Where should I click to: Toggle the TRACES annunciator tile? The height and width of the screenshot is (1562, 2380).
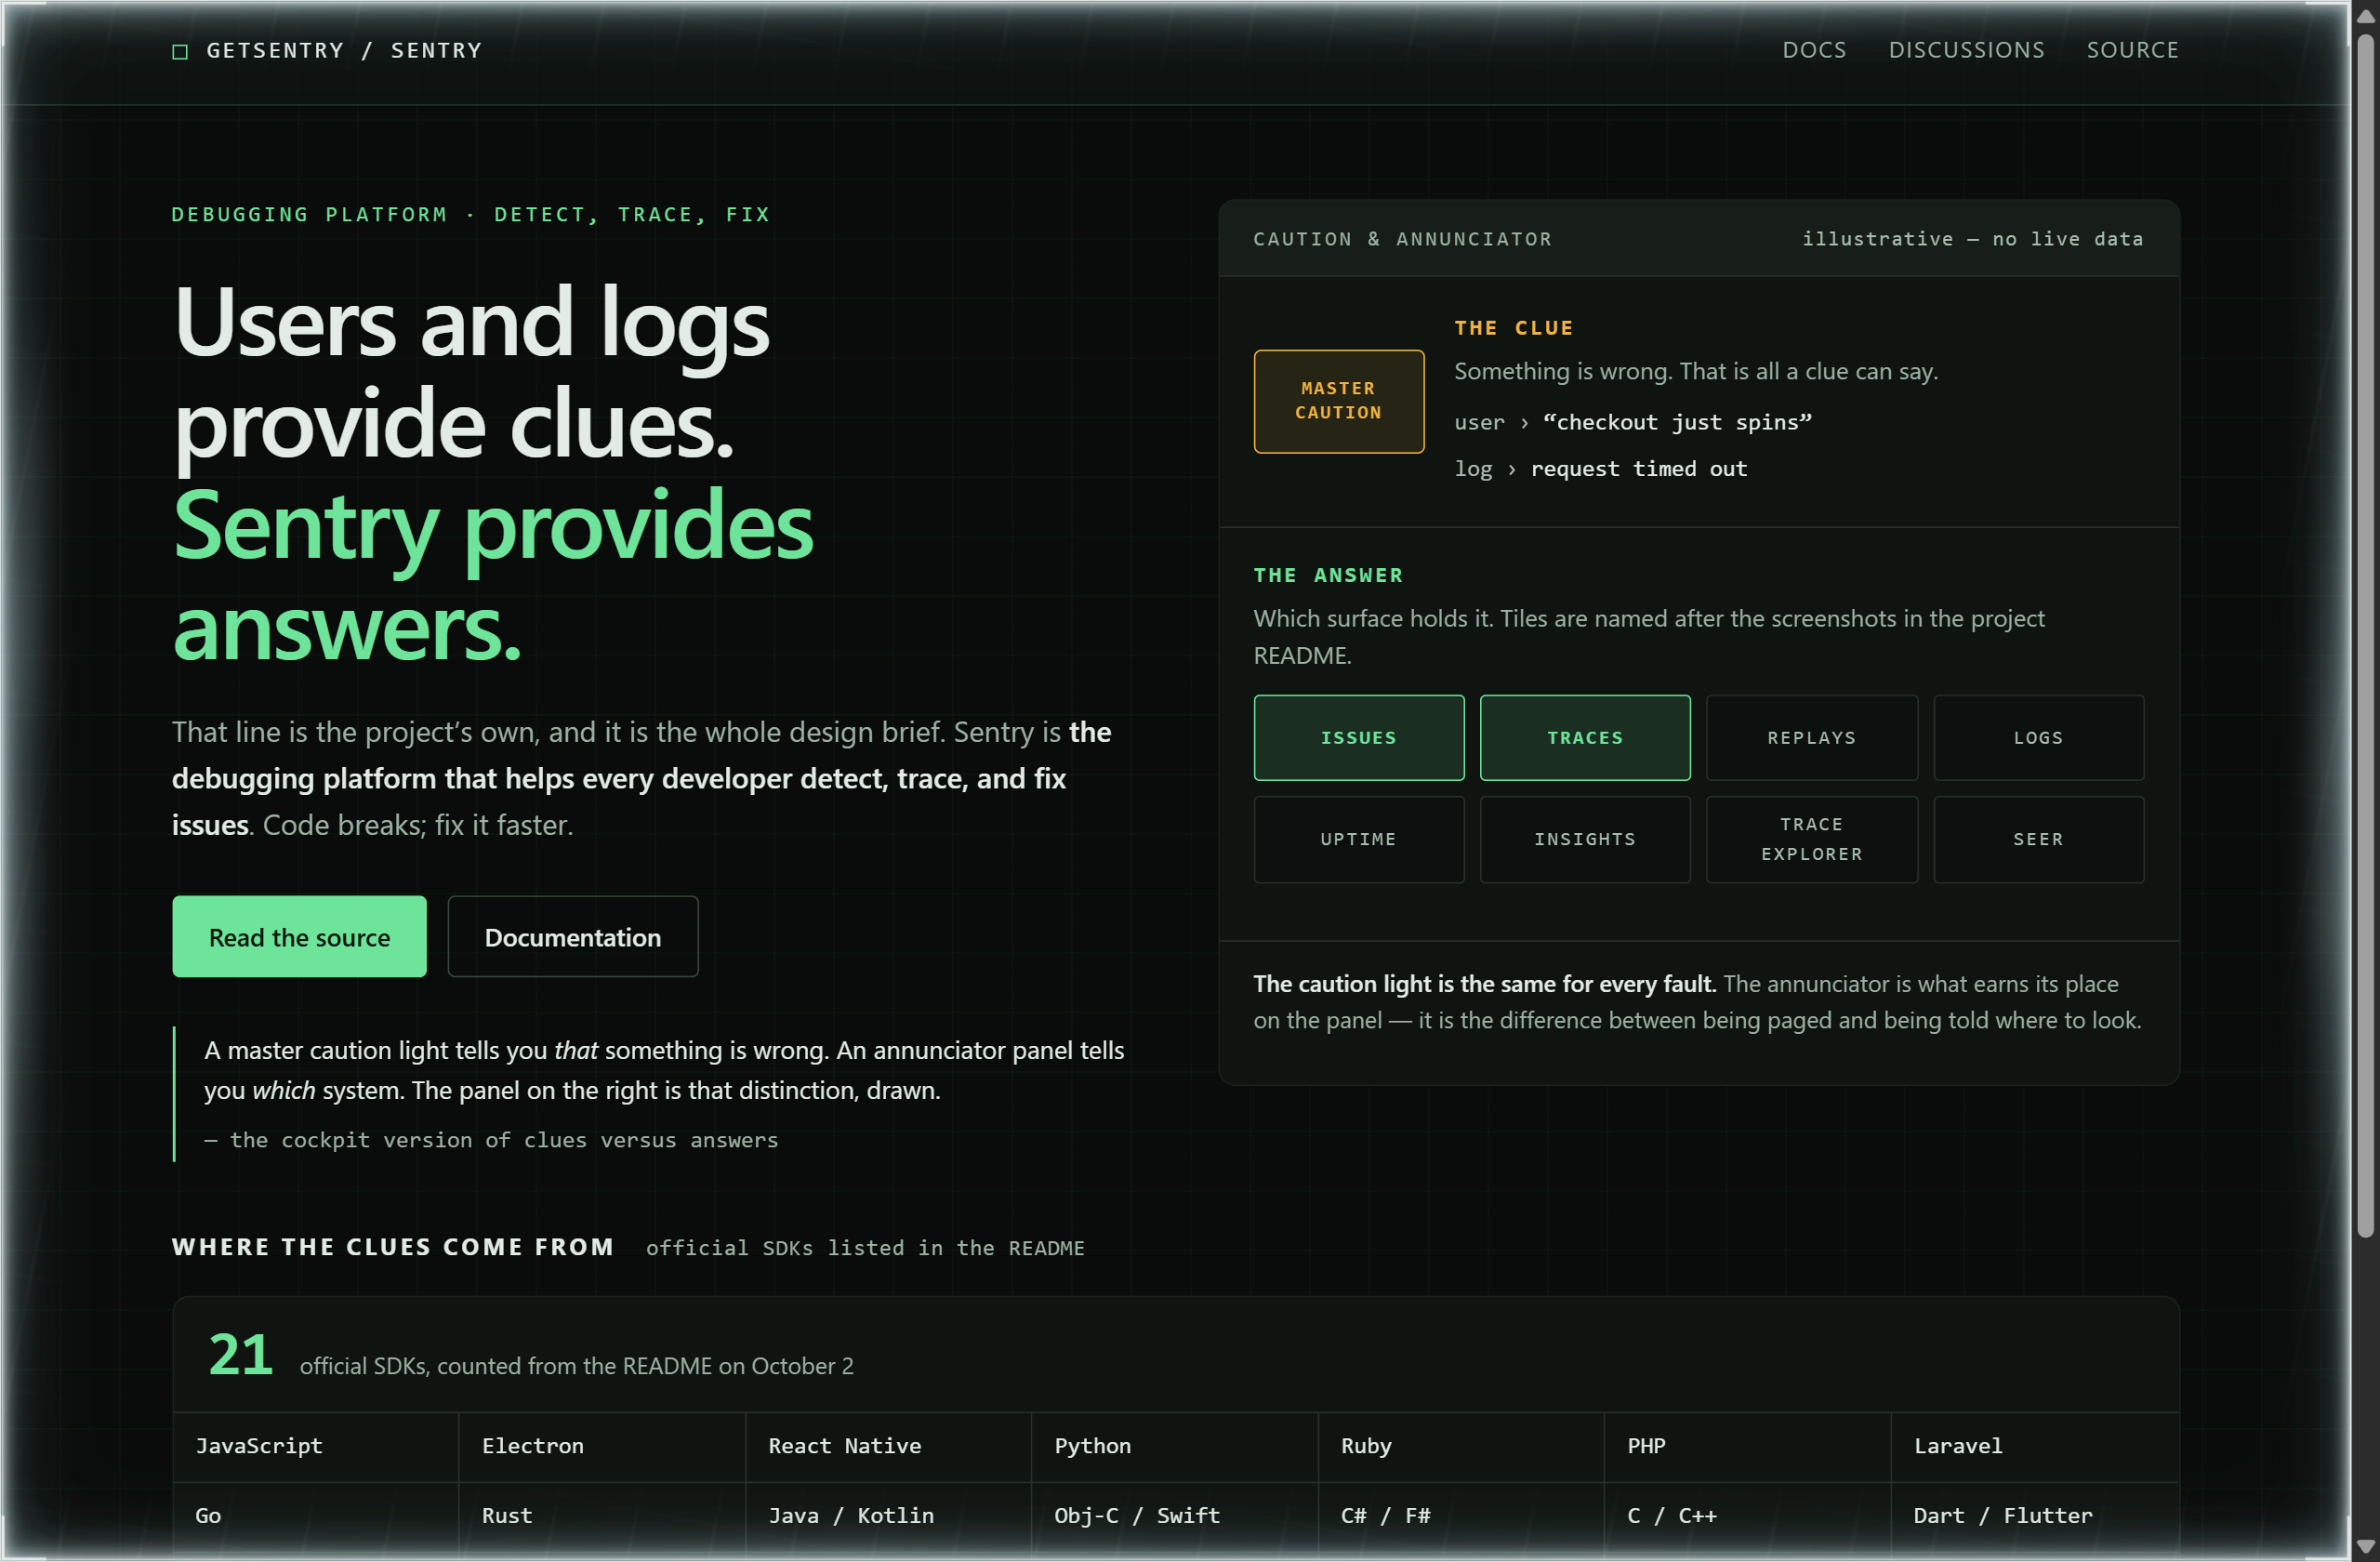tap(1585, 738)
